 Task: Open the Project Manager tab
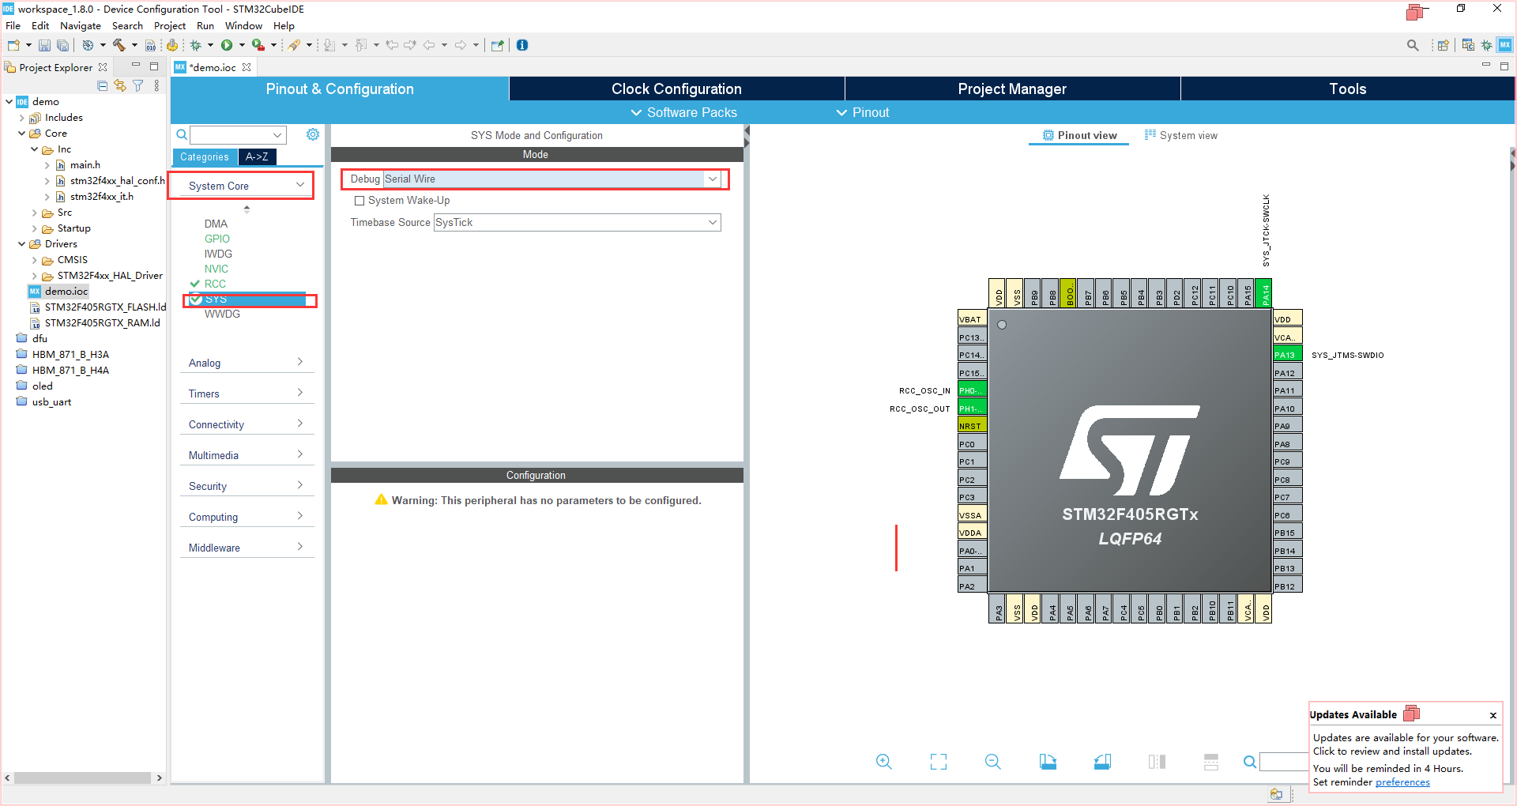coord(1012,89)
